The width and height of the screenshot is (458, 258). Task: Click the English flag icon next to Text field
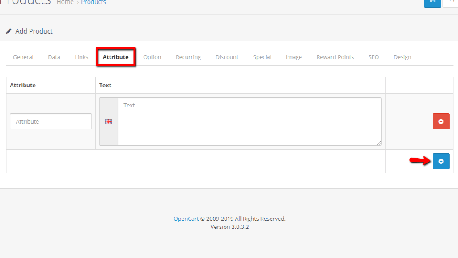click(108, 121)
